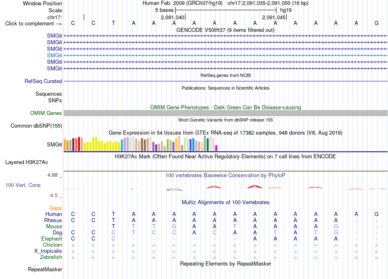The width and height of the screenshot is (388, 279).
Task: Click the -4.5 lower PhyloP axis value
Action: [53, 196]
